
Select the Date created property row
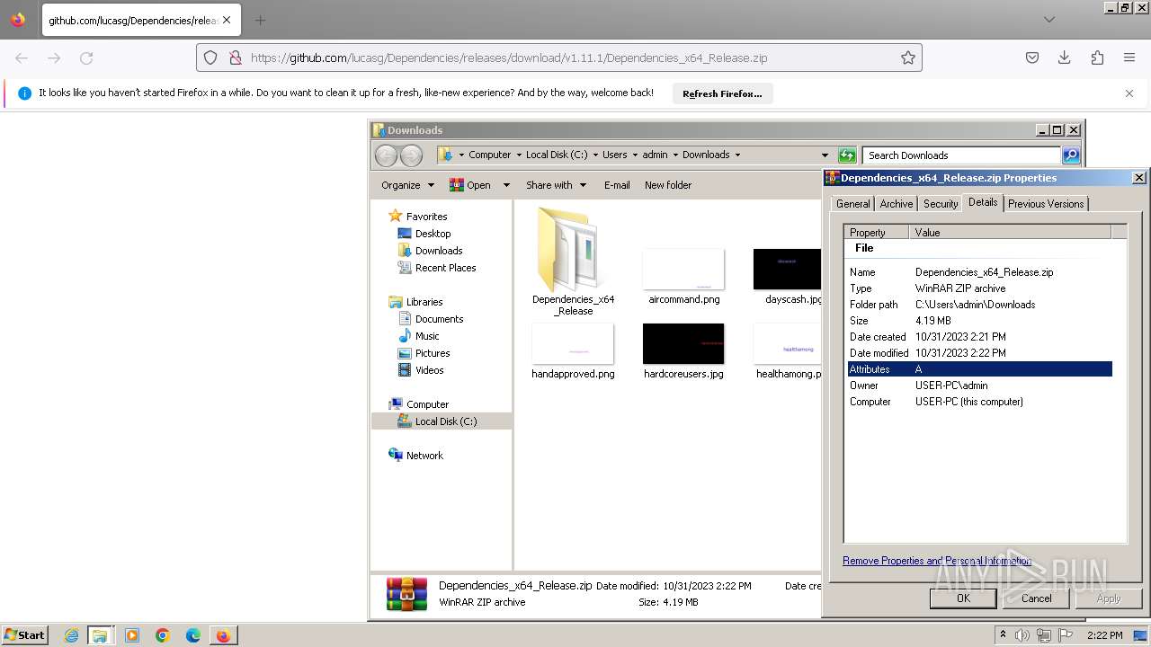click(x=980, y=337)
